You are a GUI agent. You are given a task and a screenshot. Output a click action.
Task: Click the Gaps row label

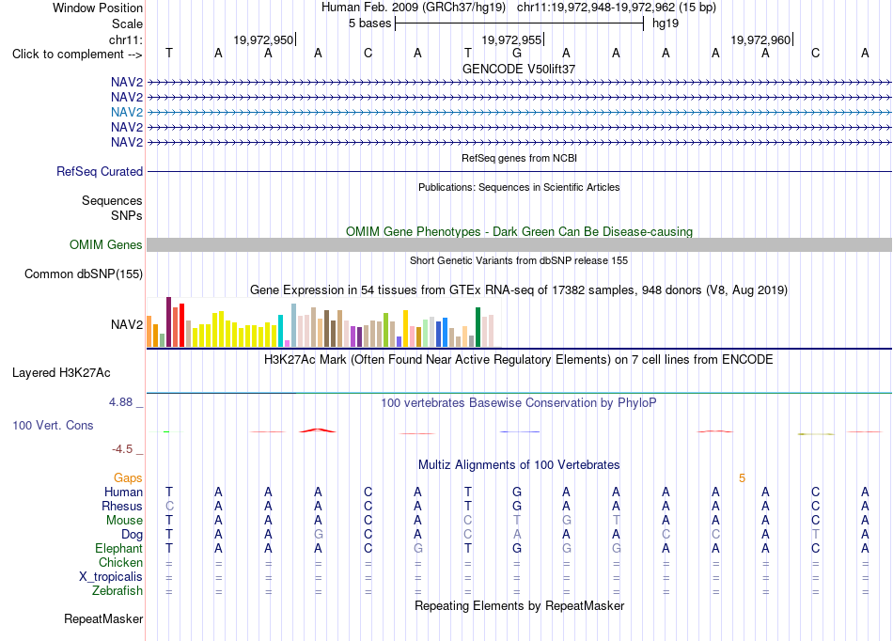(x=128, y=478)
